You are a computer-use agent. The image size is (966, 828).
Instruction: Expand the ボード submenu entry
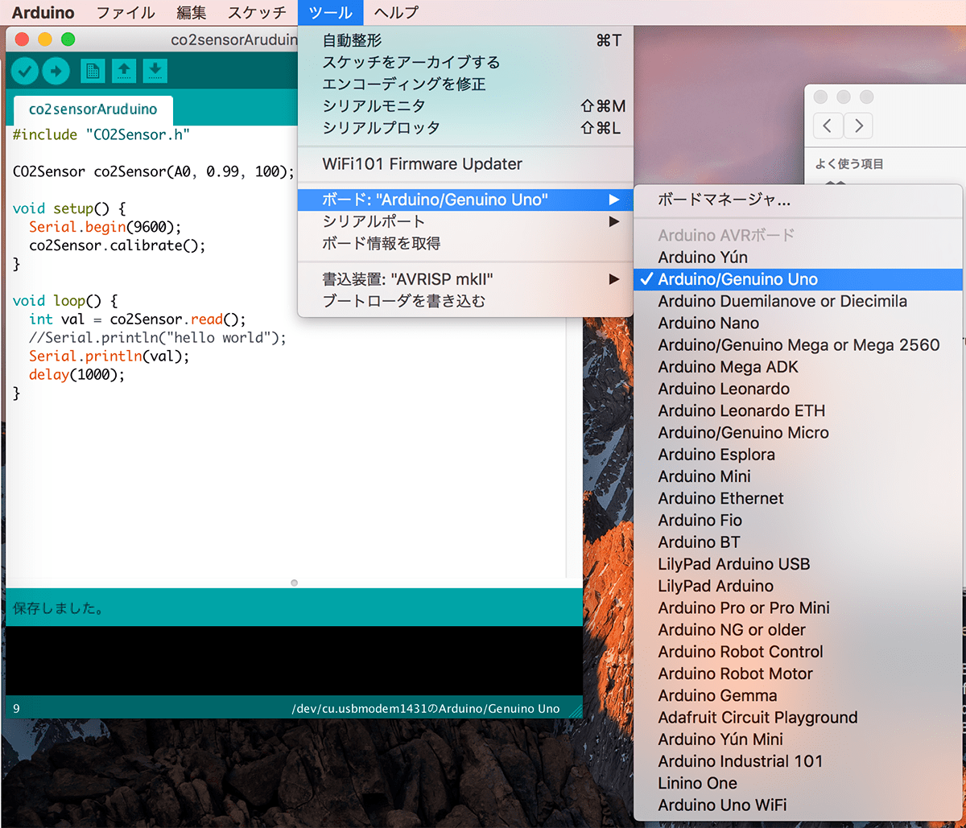point(465,200)
